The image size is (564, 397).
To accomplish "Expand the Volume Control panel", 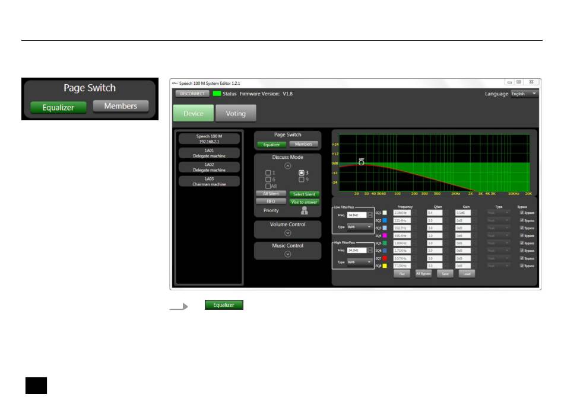I will [x=288, y=233].
